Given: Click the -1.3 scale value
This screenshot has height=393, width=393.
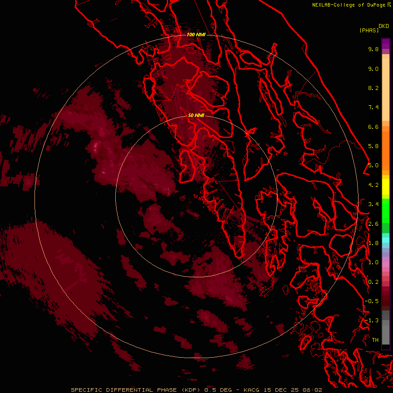Looking at the screenshot, I should (x=372, y=321).
